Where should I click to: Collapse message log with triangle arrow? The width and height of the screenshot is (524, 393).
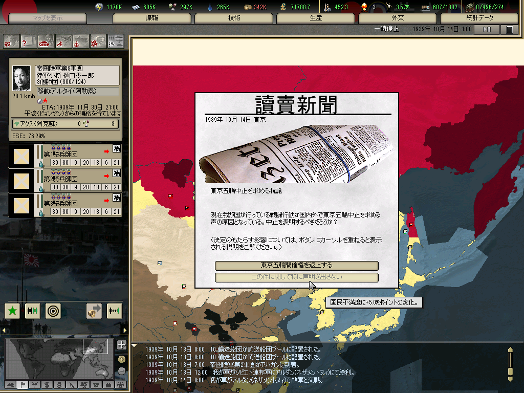134,345
